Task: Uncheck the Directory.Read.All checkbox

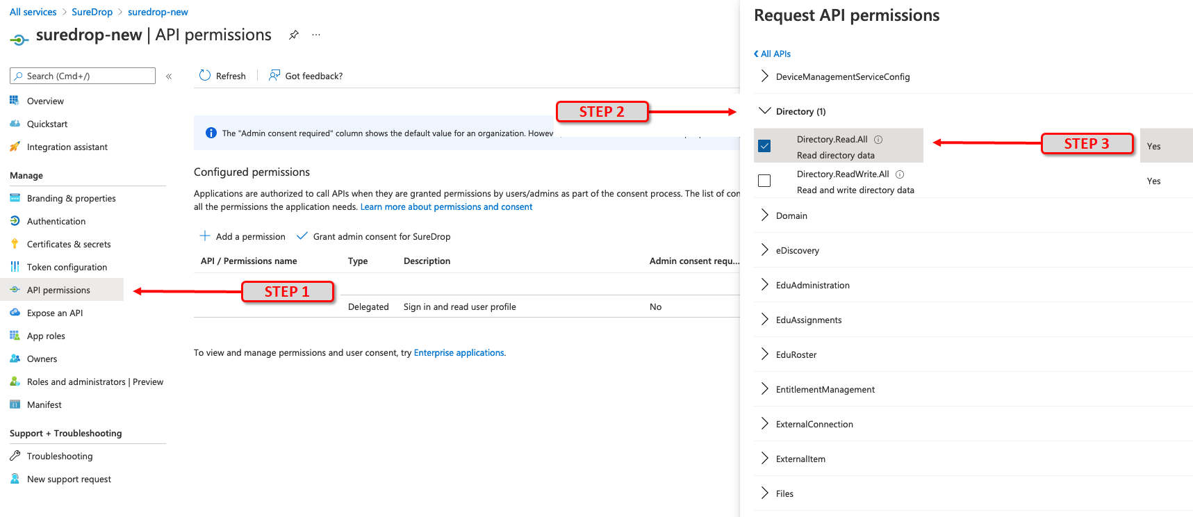Action: (764, 146)
